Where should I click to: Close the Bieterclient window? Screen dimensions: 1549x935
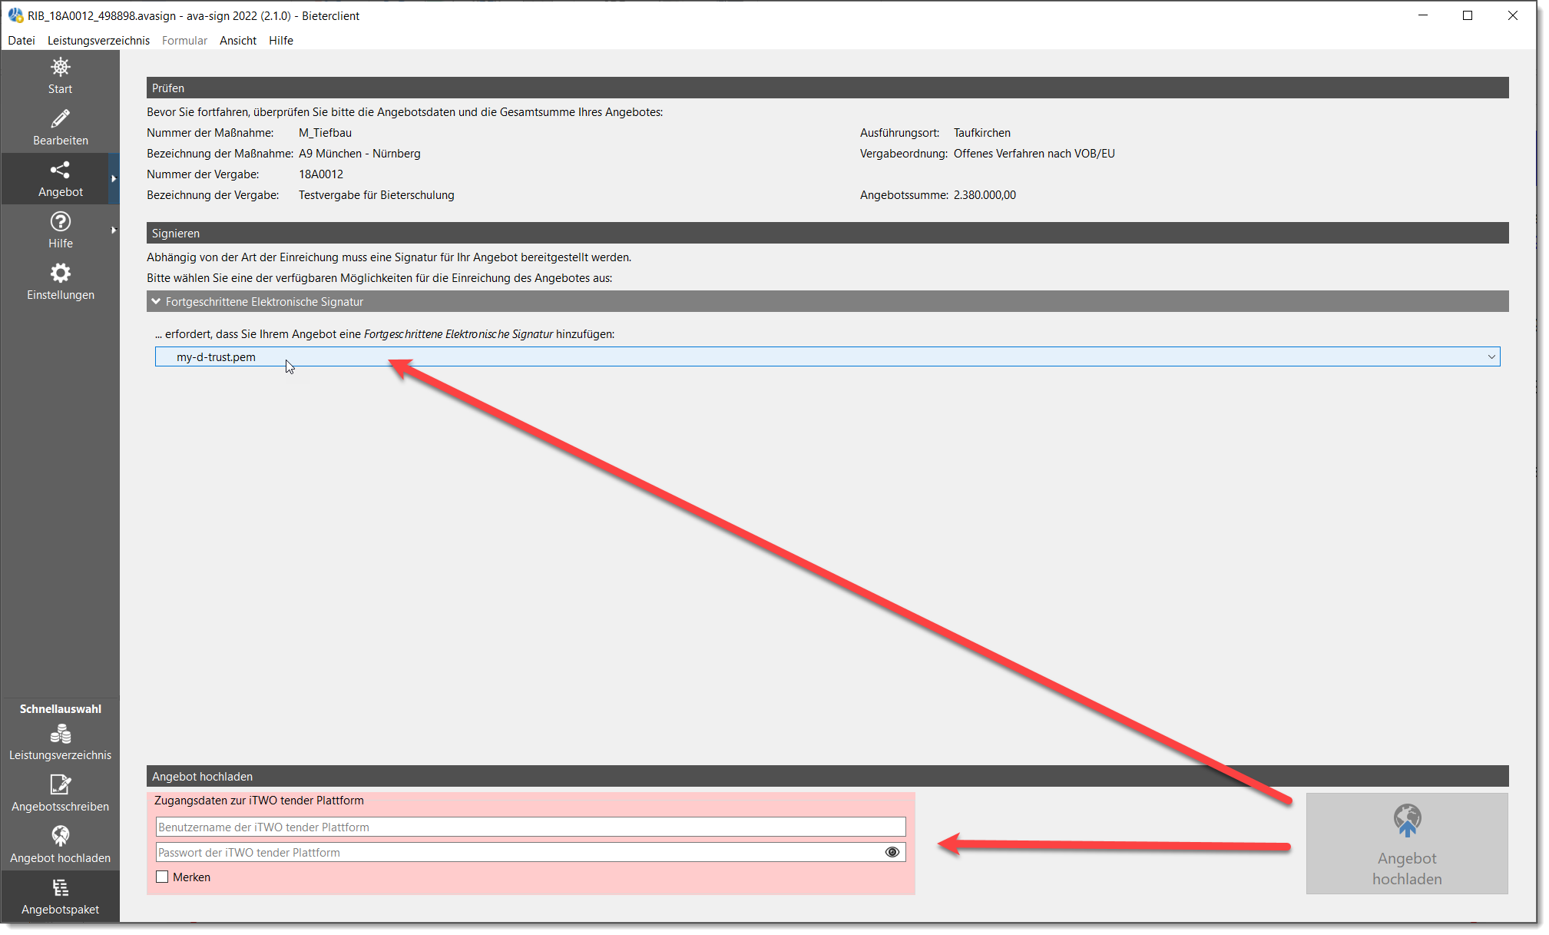pyautogui.click(x=1512, y=15)
